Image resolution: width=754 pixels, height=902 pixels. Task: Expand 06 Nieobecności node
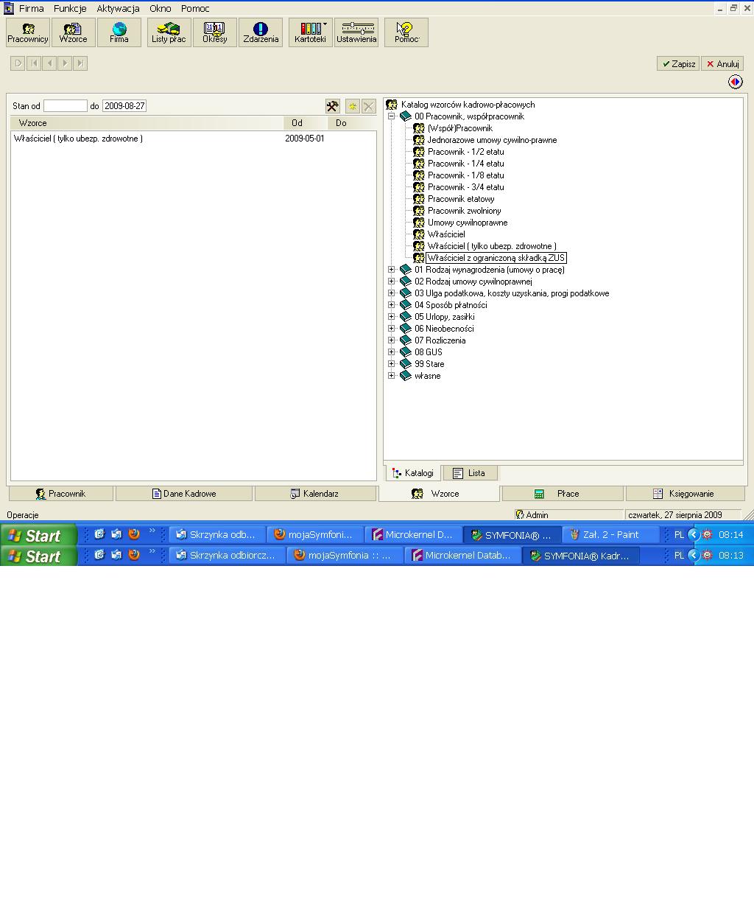point(392,329)
